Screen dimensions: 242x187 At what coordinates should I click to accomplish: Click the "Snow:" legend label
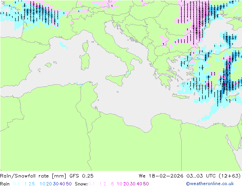pyautogui.click(x=81, y=184)
